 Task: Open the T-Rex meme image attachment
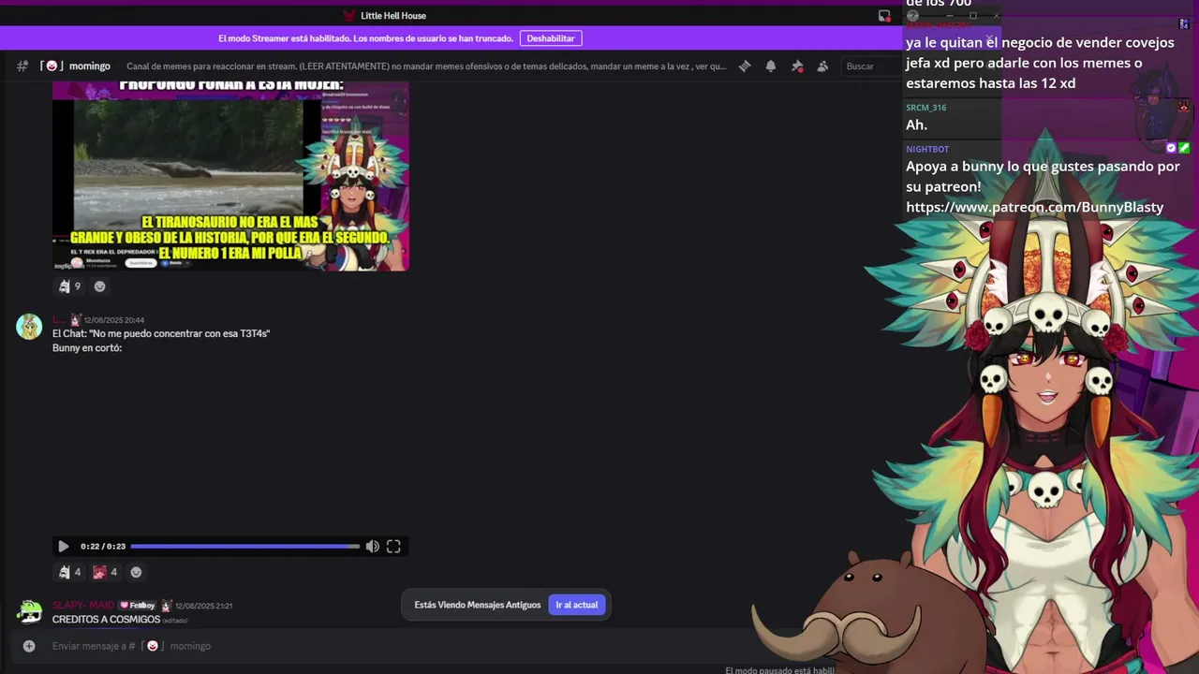pyautogui.click(x=230, y=176)
